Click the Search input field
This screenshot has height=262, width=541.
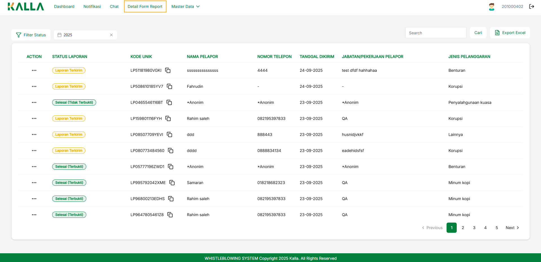(436, 33)
